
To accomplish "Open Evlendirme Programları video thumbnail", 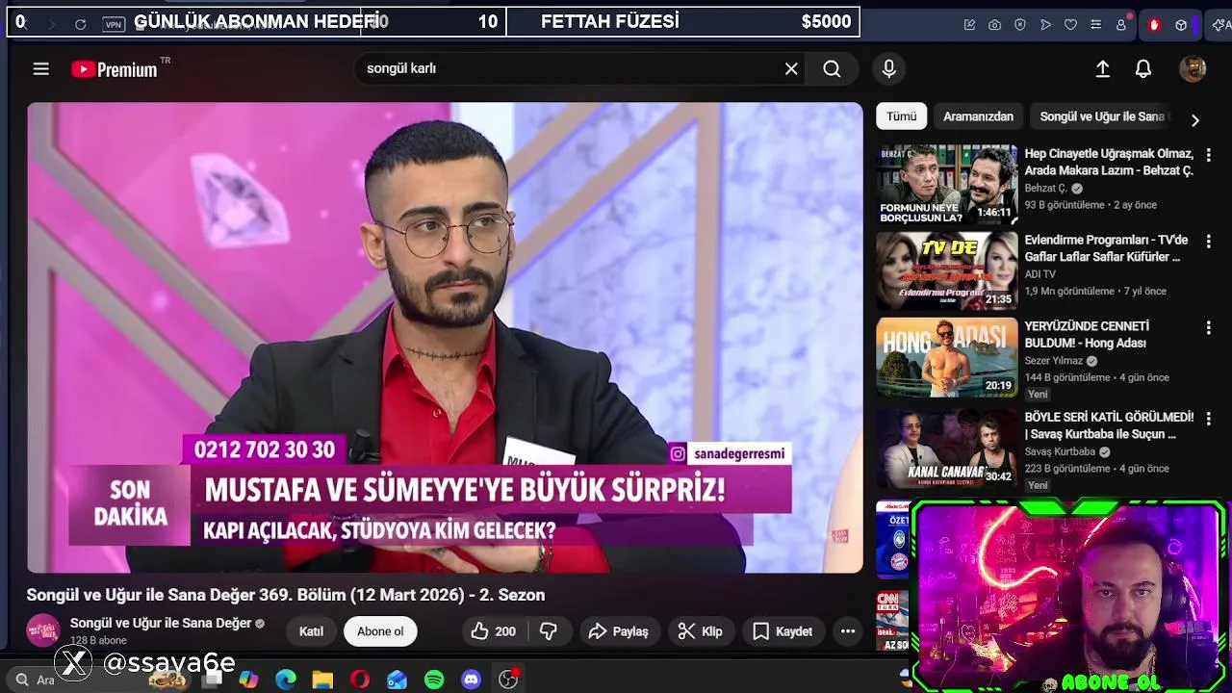I will click(x=946, y=270).
